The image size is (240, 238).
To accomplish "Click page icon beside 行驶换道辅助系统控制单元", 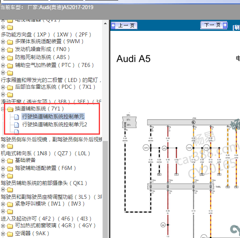I will pyautogui.click(x=17, y=117).
